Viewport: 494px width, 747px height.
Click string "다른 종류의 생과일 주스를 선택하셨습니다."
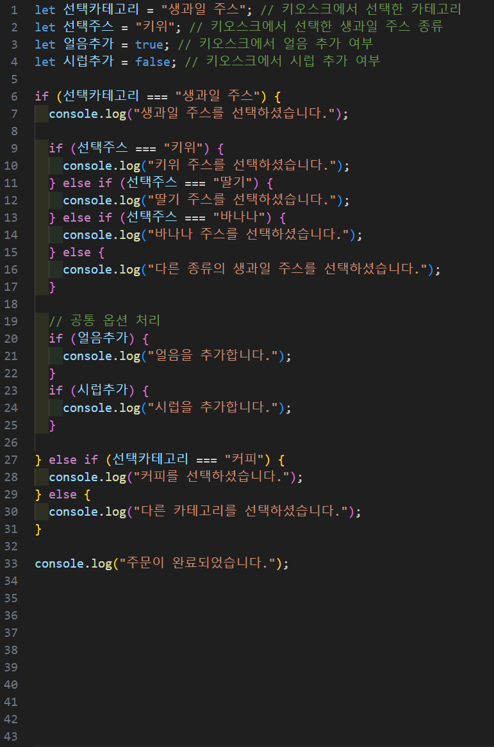pos(287,269)
